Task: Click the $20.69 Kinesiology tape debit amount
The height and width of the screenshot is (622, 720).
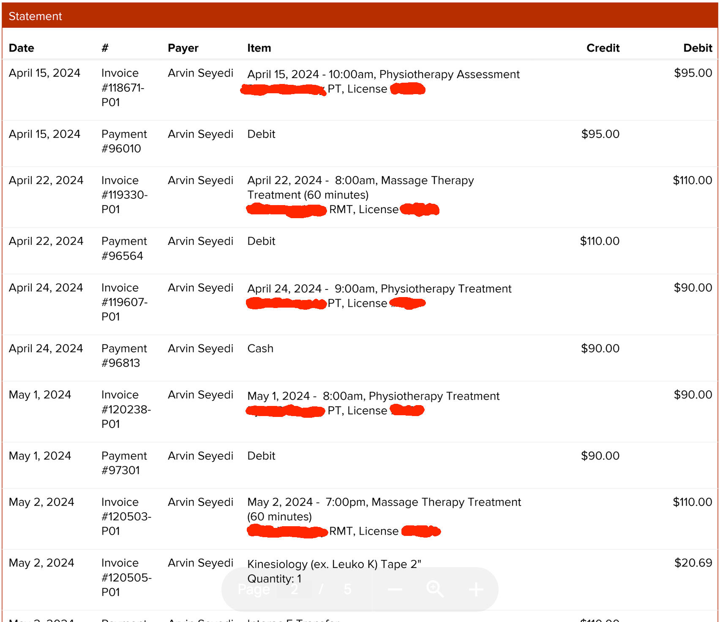Action: point(693,563)
